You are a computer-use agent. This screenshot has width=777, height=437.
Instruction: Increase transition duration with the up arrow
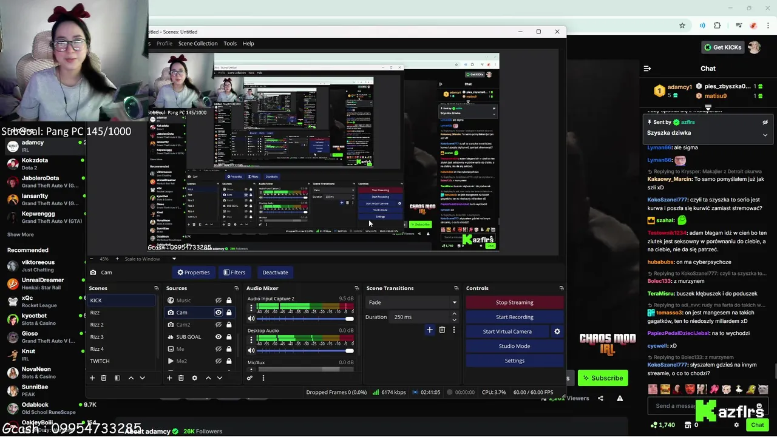[x=454, y=314]
